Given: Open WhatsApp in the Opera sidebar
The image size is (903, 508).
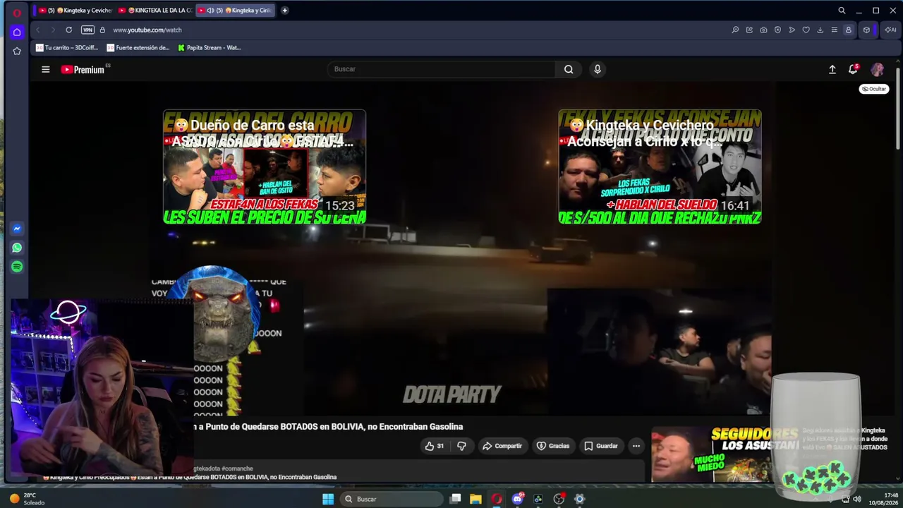Looking at the screenshot, I should (x=17, y=248).
